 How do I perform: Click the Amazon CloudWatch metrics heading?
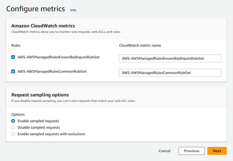point(43,26)
